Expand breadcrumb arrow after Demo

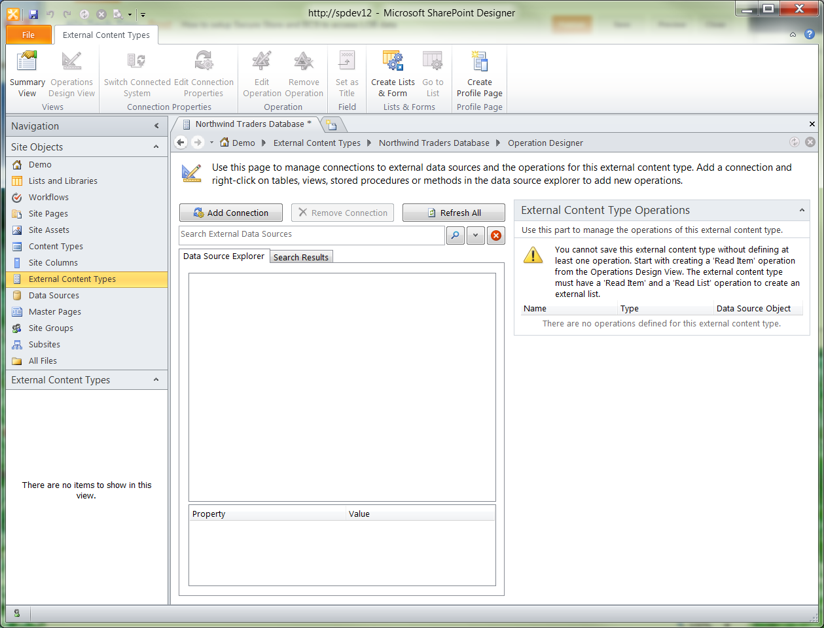tap(264, 143)
